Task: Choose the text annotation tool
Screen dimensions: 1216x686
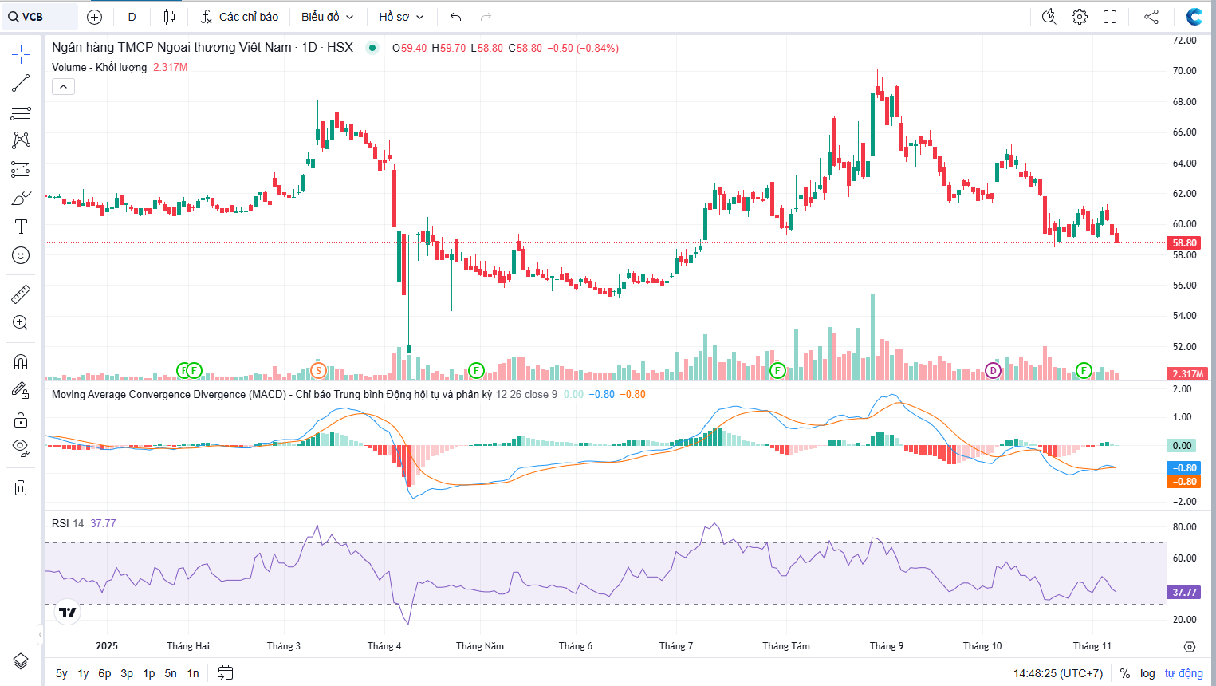Action: click(x=21, y=227)
